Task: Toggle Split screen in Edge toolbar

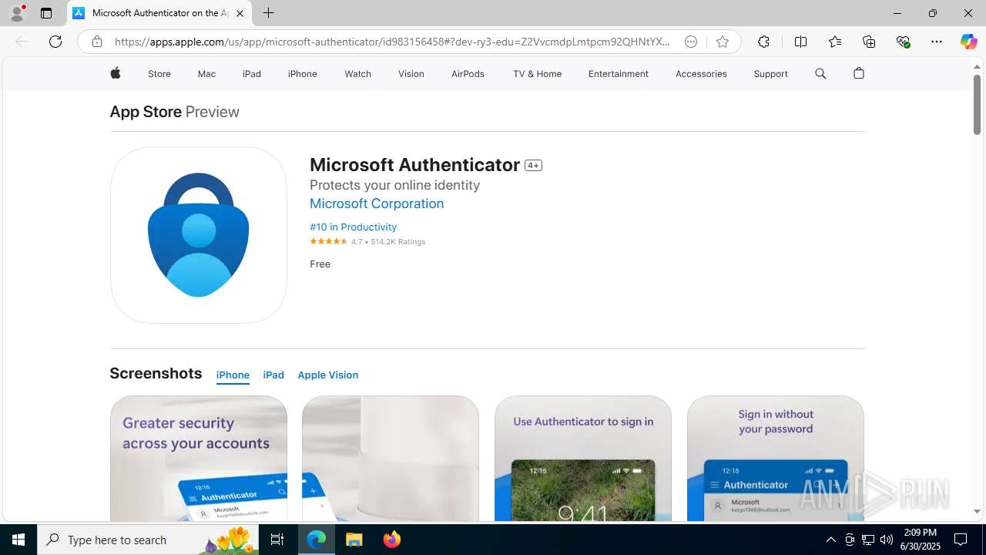Action: point(800,42)
